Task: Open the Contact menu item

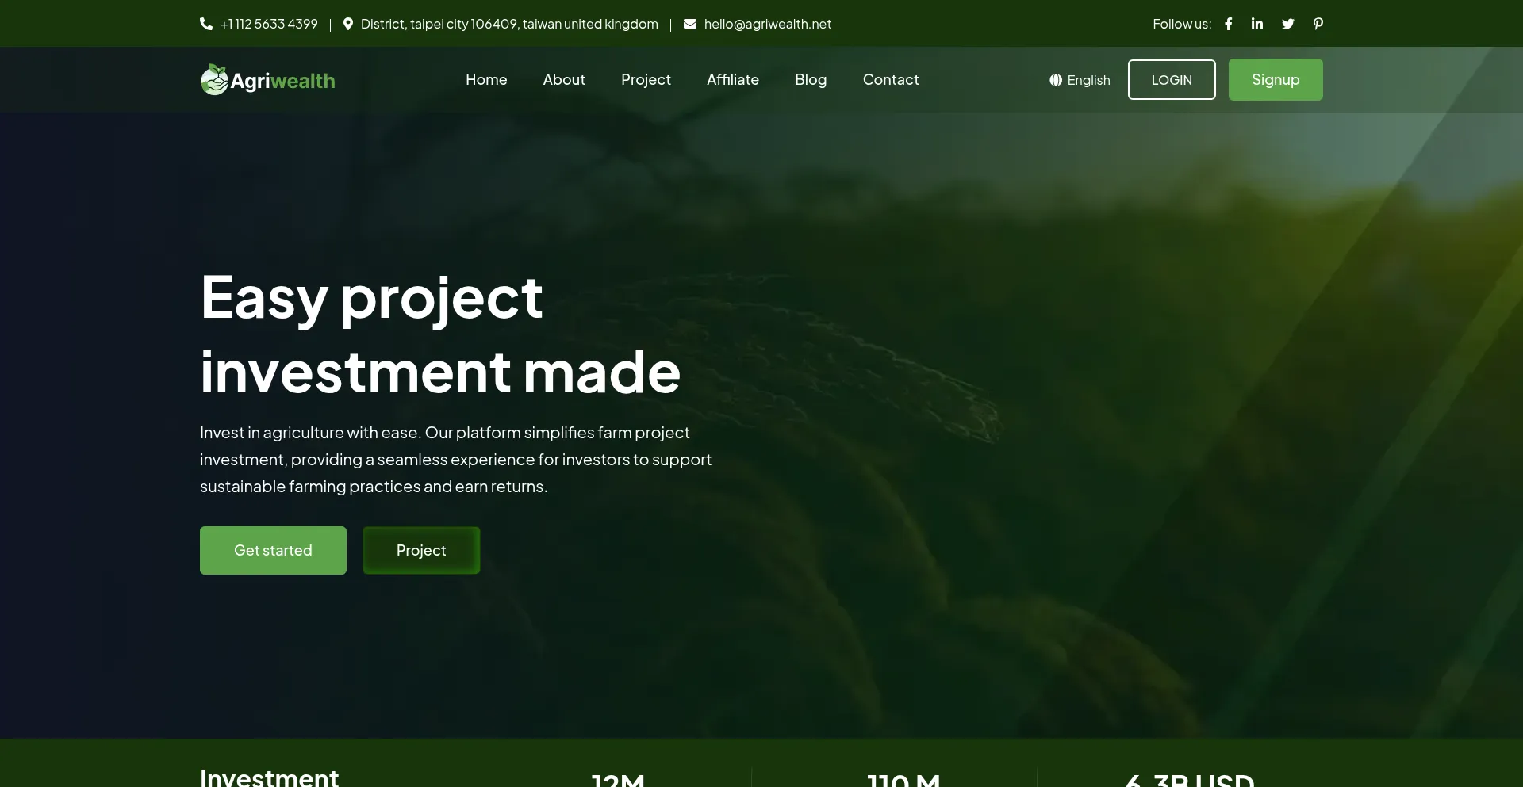Action: [x=891, y=79]
